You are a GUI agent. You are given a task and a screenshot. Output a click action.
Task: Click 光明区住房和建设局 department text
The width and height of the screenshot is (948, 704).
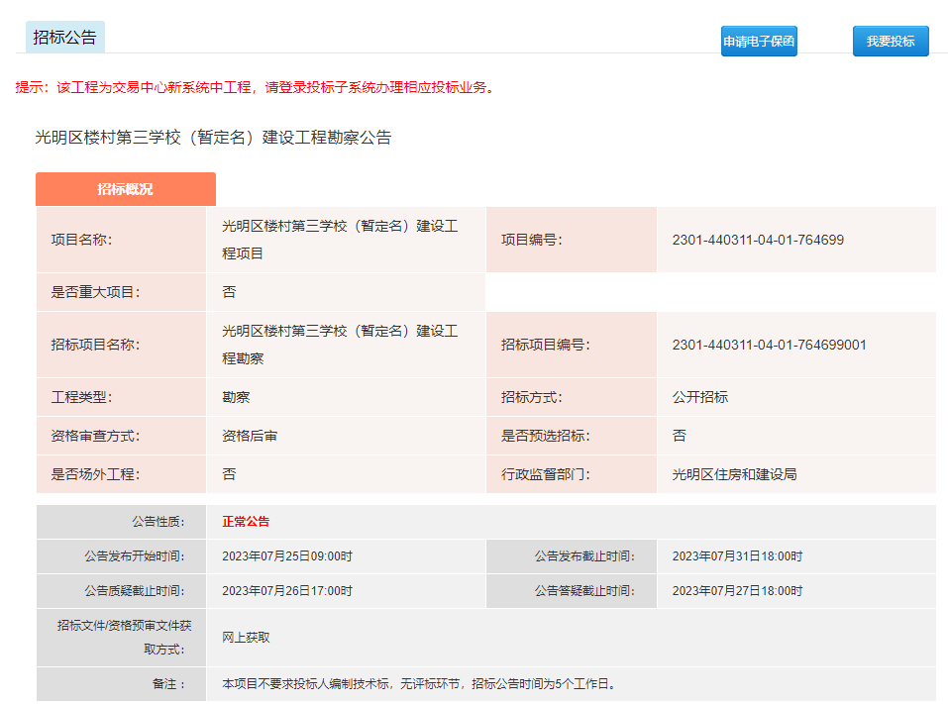click(x=734, y=474)
